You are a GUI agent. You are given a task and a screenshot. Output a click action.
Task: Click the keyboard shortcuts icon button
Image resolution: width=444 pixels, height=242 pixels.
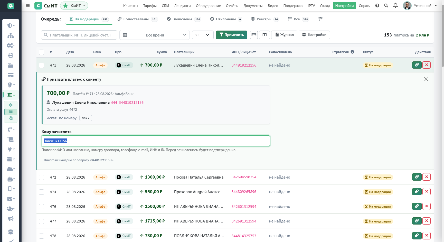click(254, 35)
